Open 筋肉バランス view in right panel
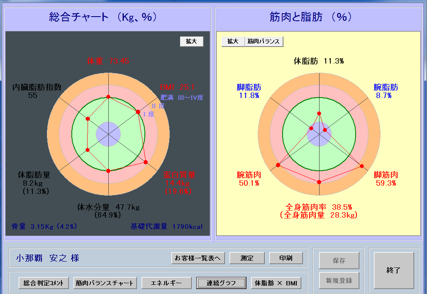Image resolution: width=427 pixels, height=294 pixels. point(264,42)
